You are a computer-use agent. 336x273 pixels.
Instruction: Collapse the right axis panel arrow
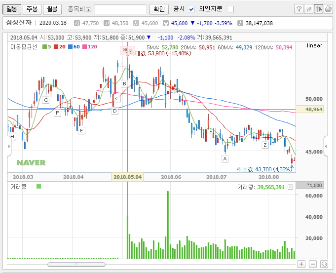tap(326, 146)
